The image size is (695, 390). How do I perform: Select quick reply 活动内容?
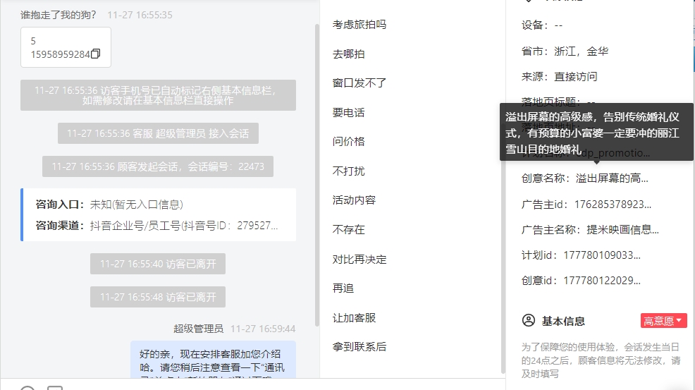pos(354,200)
